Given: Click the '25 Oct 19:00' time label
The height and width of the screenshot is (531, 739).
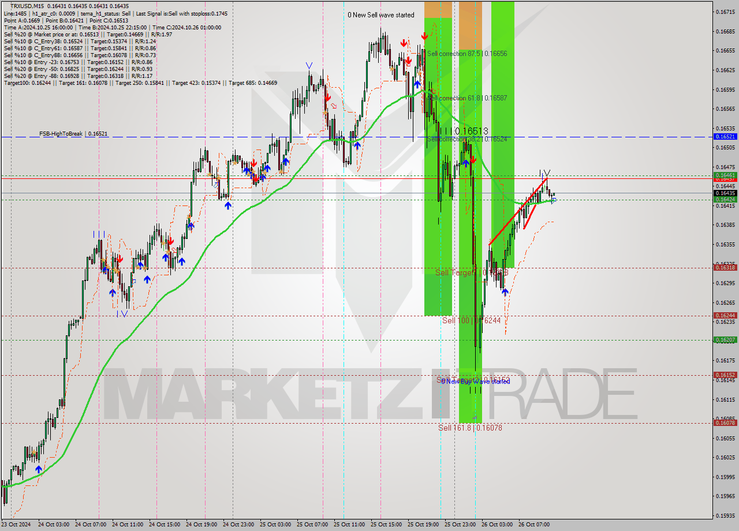Looking at the screenshot, I should tap(423, 525).
